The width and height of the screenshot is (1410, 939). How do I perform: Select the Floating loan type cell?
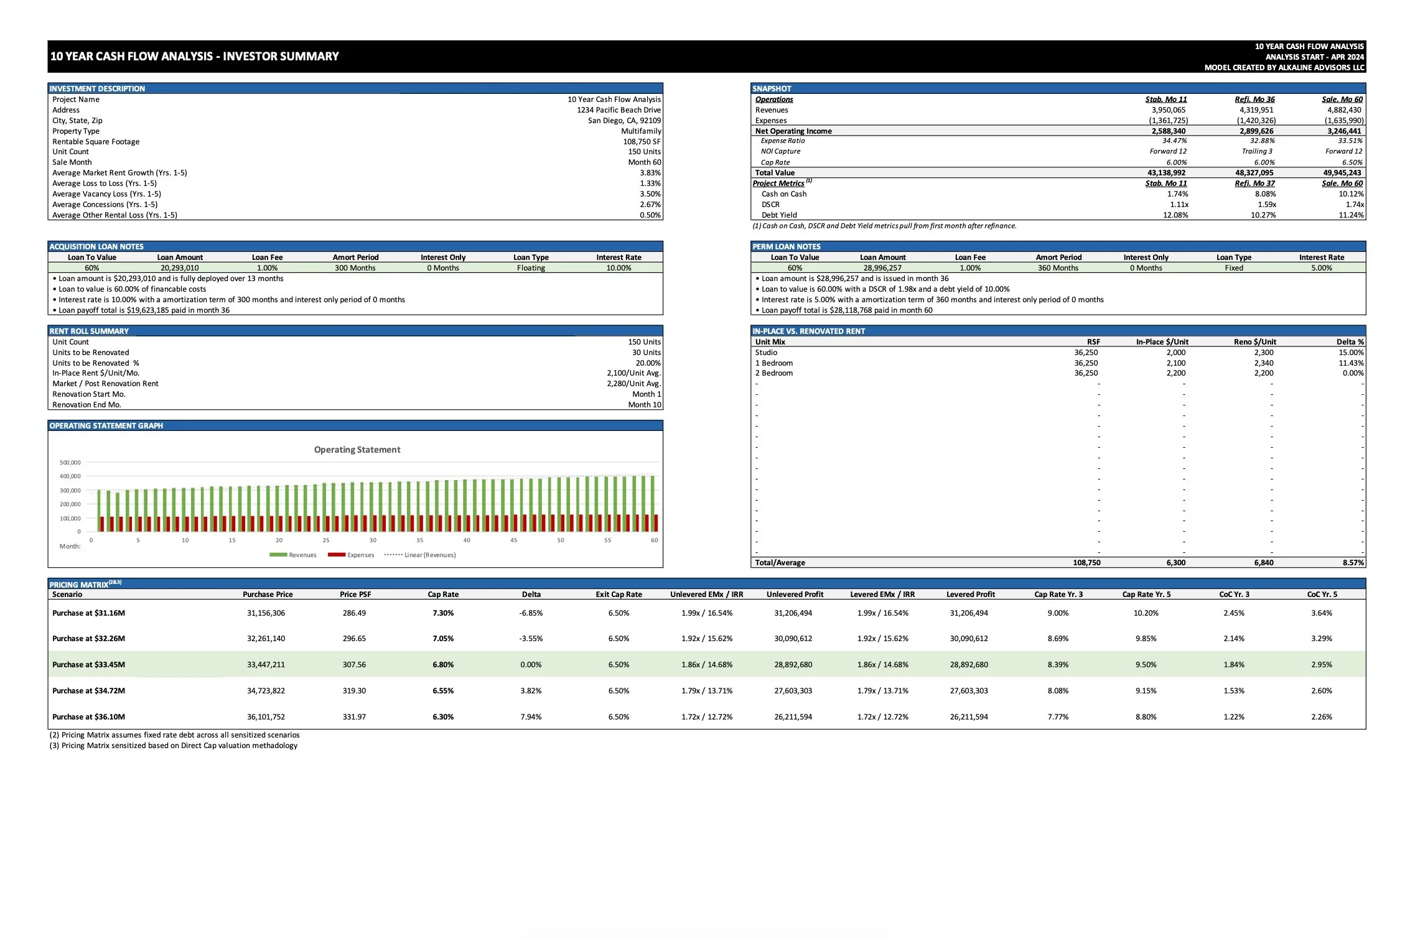531,268
